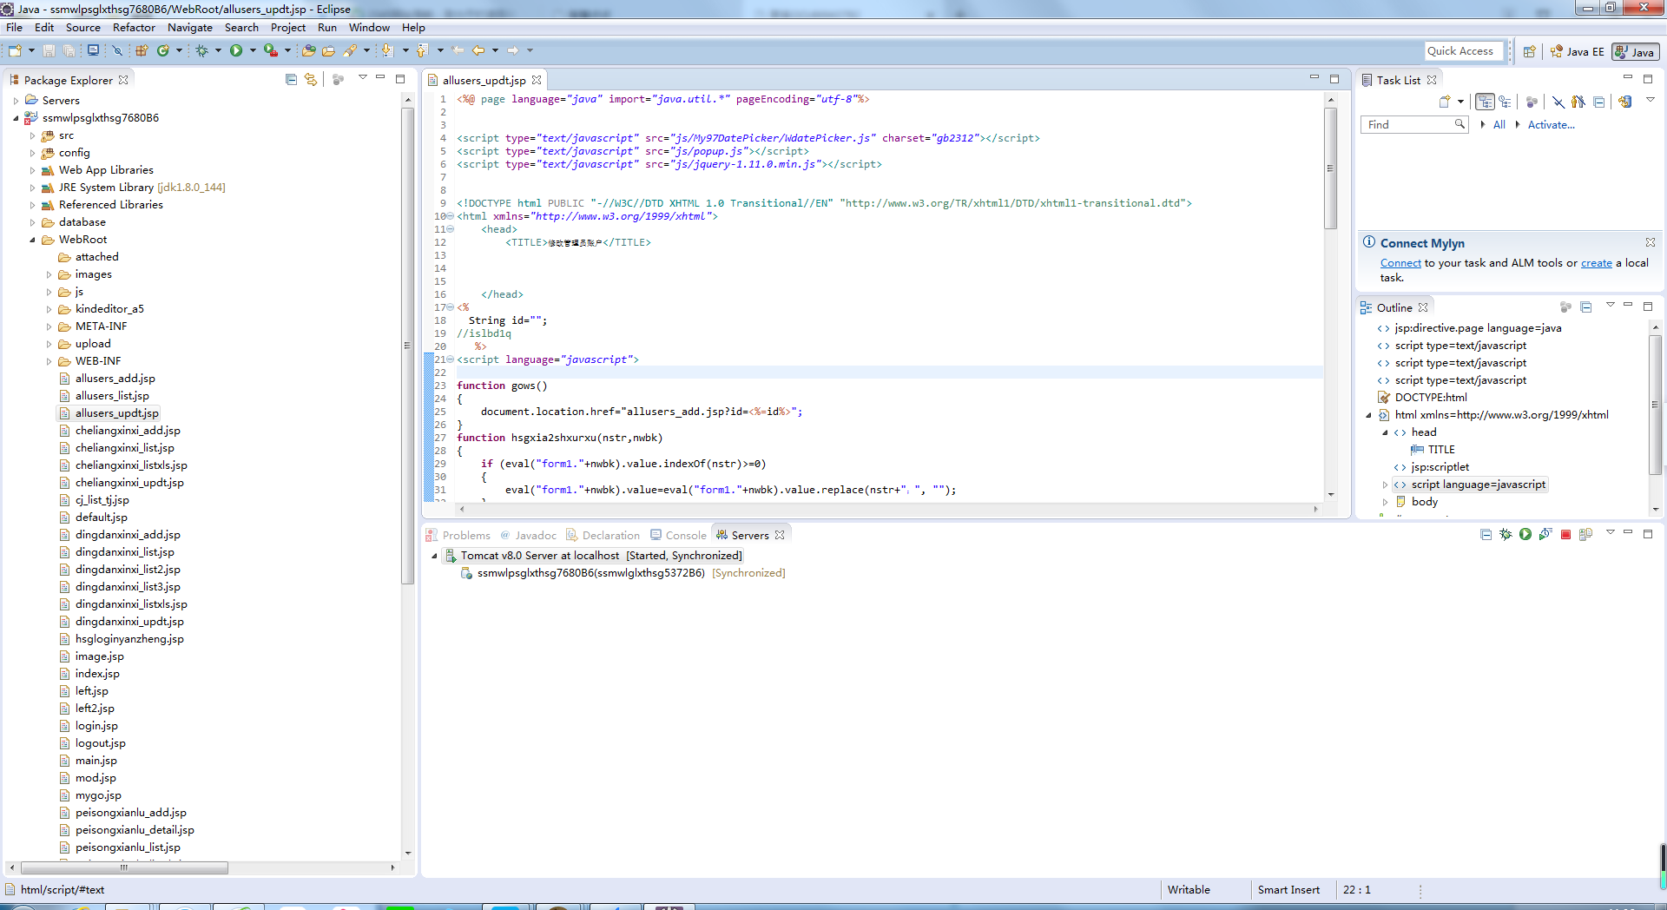Open the Project menu
1667x910 pixels.
point(287,28)
